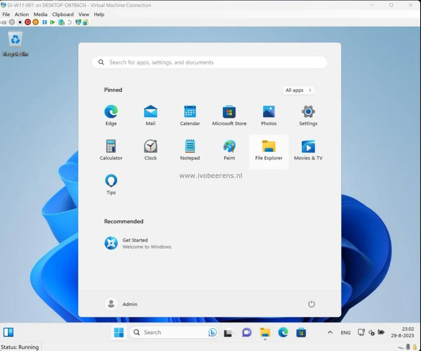Click the Windows Start button on taskbar

119,333
